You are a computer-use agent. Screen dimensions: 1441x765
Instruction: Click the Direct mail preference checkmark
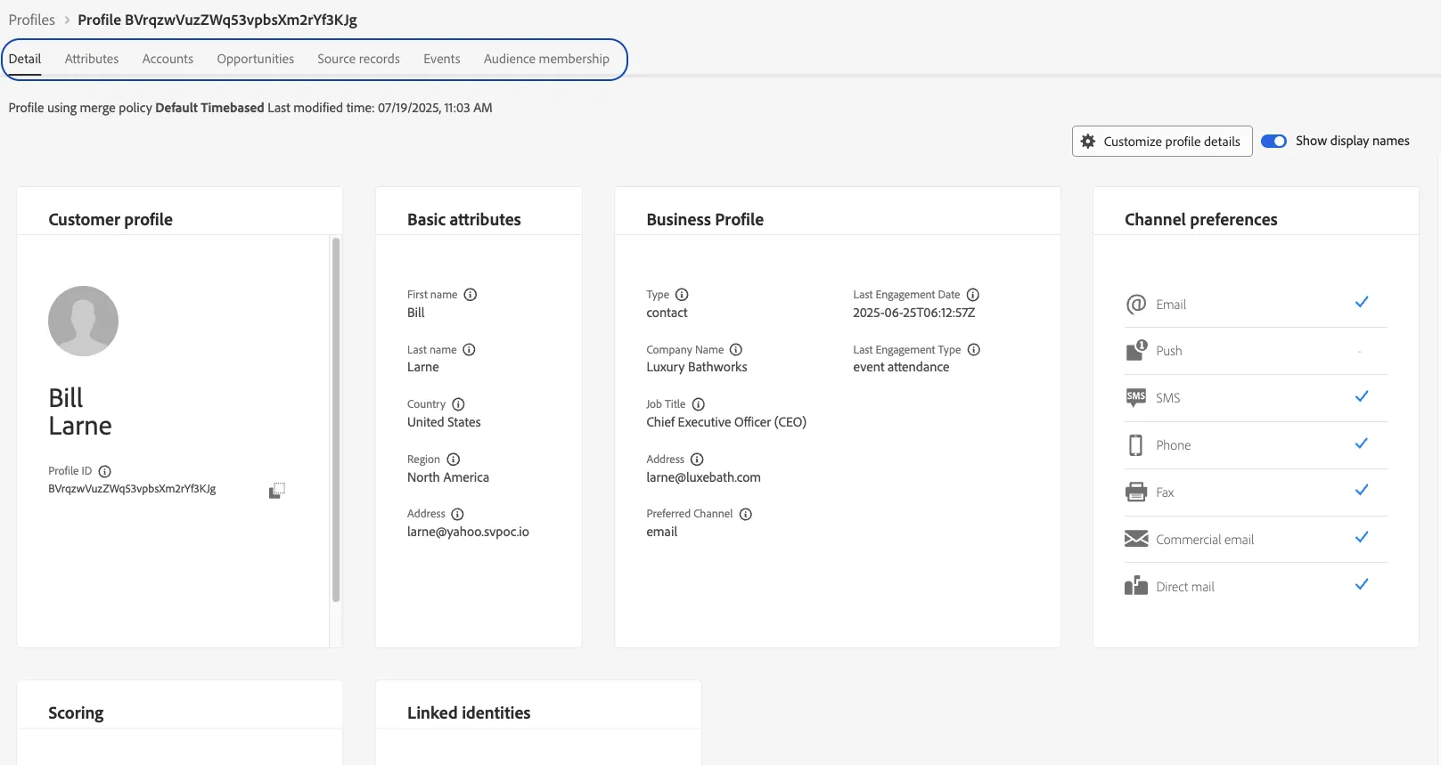pos(1362,585)
